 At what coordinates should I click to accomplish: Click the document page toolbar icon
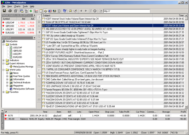click(x=59, y=11)
